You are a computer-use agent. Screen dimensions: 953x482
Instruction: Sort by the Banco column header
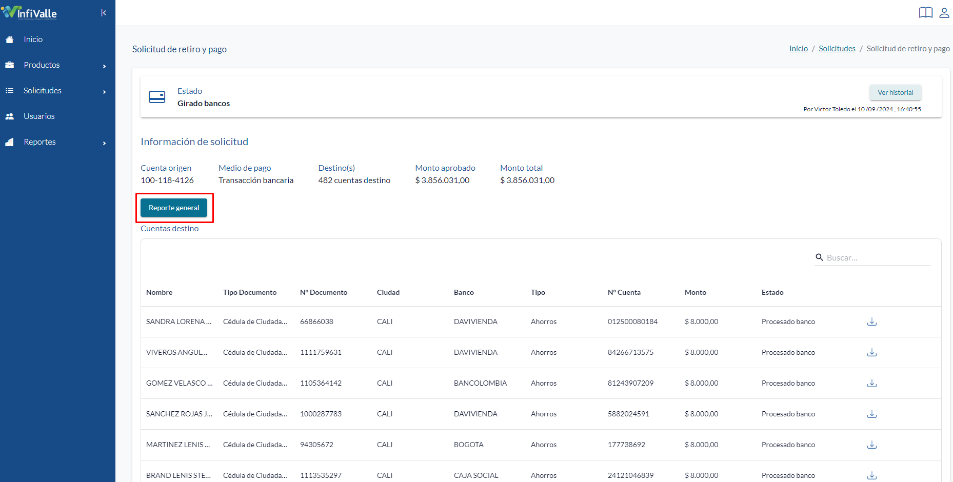coord(464,292)
